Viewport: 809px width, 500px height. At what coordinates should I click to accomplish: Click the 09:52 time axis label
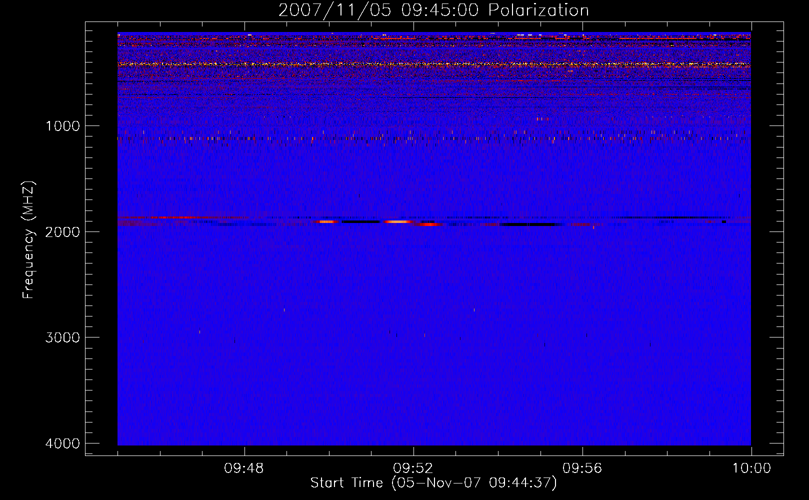(413, 468)
